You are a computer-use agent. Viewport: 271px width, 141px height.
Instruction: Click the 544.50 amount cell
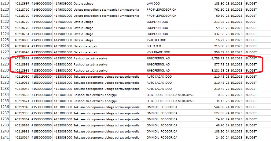coord(212,107)
